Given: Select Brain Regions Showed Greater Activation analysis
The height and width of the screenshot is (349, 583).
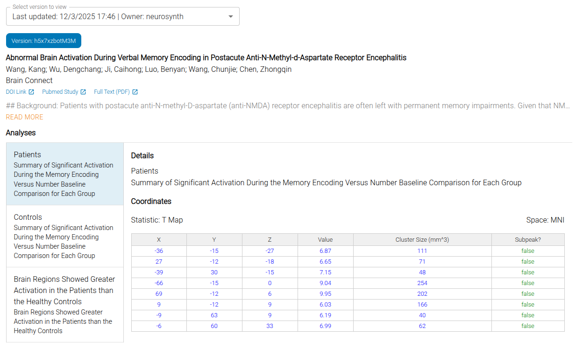Looking at the screenshot, I should pyautogui.click(x=64, y=304).
